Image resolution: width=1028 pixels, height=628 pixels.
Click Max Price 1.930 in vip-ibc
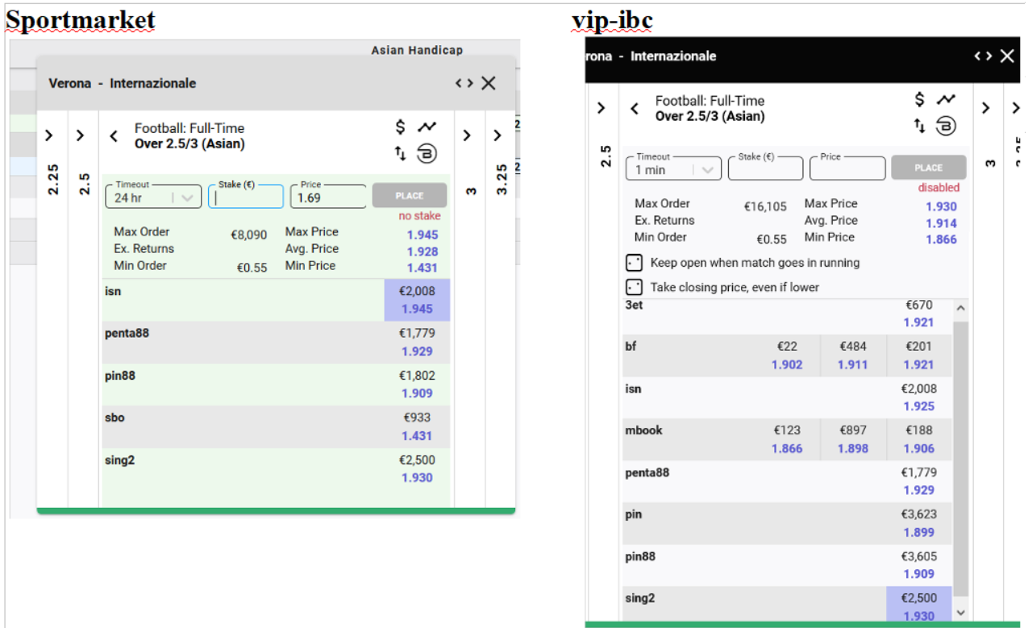point(942,207)
